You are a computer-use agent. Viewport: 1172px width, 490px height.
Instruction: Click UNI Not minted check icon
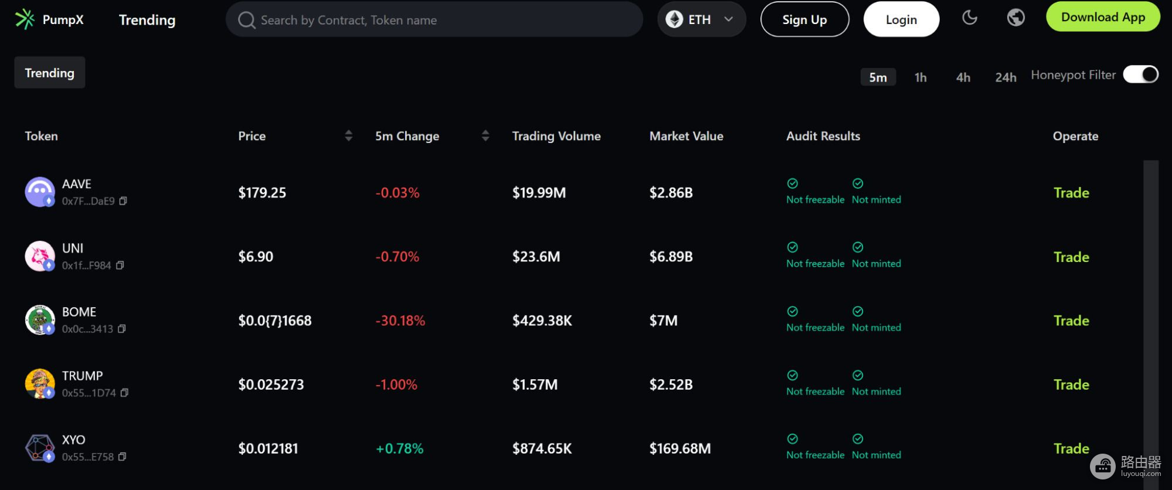858,247
